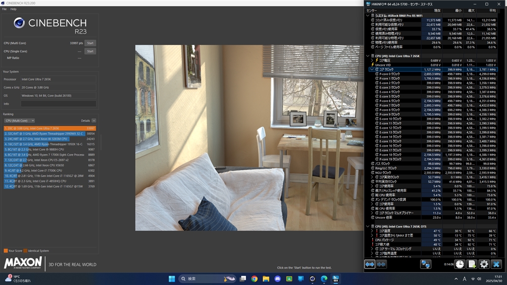Select the Ring/LLC クロック sensor row
The height and width of the screenshot is (285, 507).
point(434,168)
